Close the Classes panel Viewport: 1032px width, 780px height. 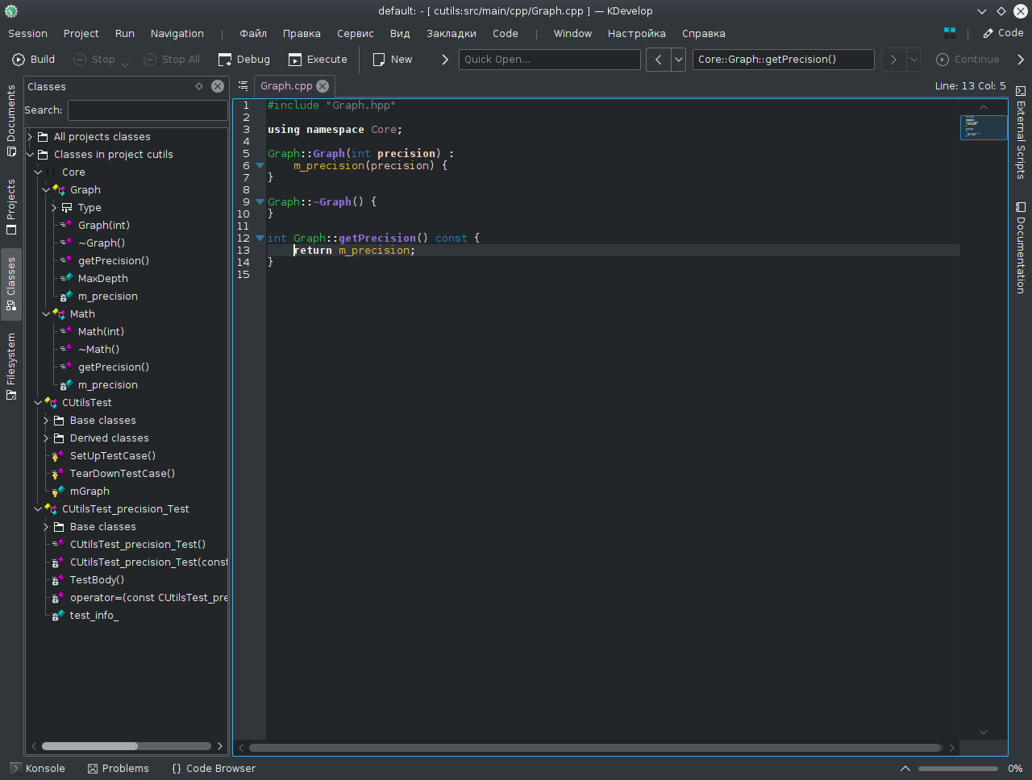click(x=218, y=86)
